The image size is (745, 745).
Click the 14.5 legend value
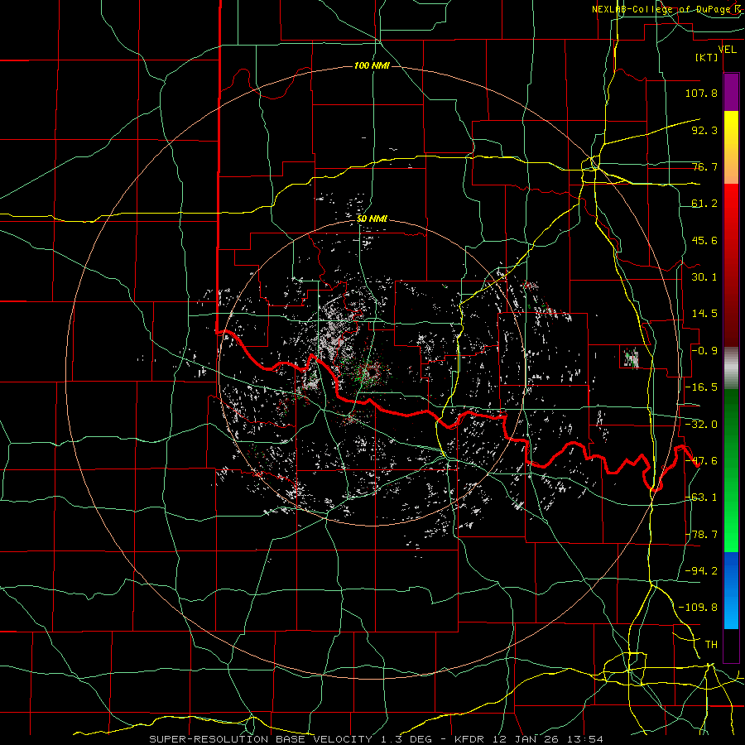pyautogui.click(x=704, y=314)
